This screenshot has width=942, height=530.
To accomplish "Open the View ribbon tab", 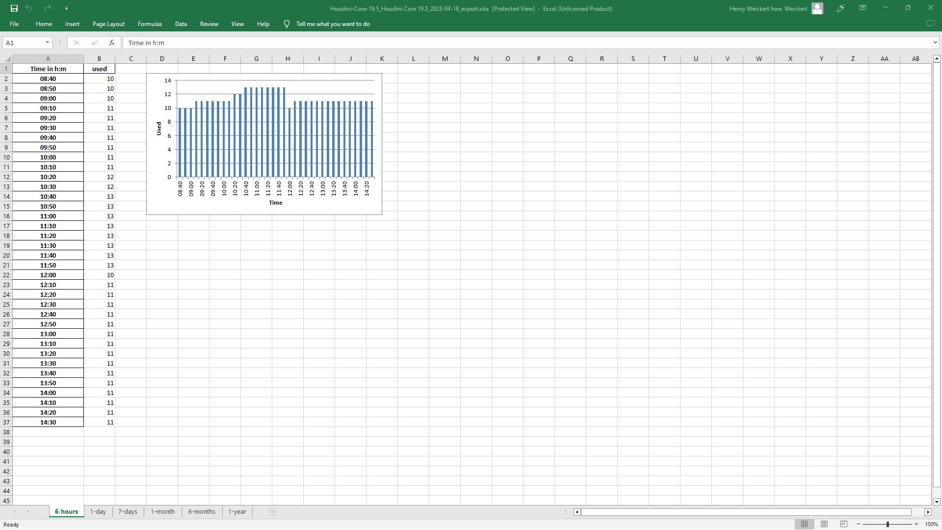I will pyautogui.click(x=237, y=24).
